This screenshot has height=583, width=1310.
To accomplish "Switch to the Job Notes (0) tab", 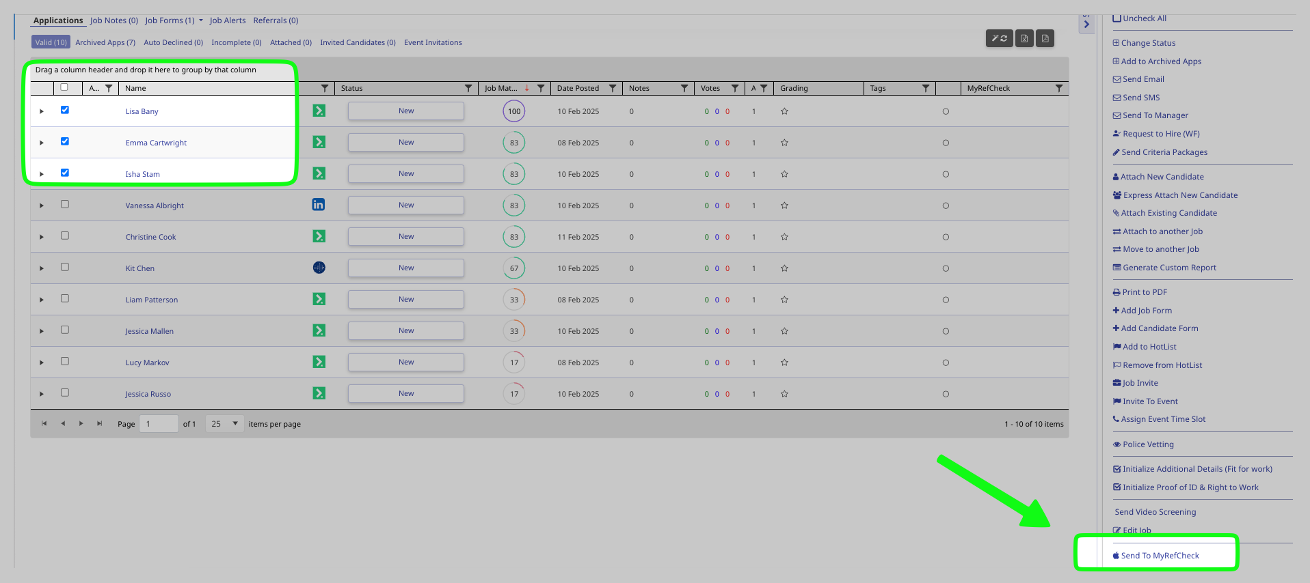I will coord(114,20).
